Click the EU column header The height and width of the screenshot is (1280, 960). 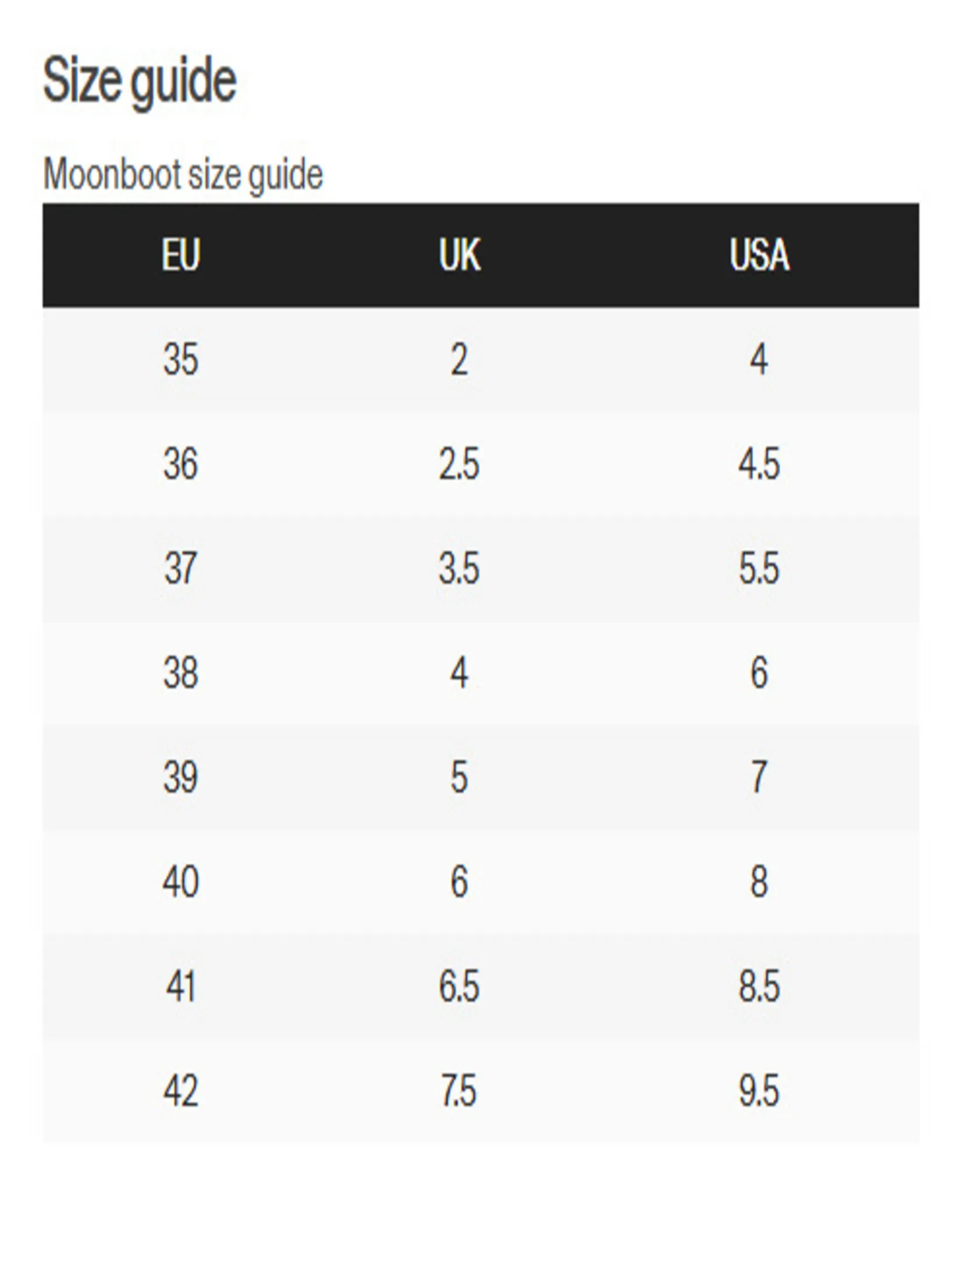[181, 255]
